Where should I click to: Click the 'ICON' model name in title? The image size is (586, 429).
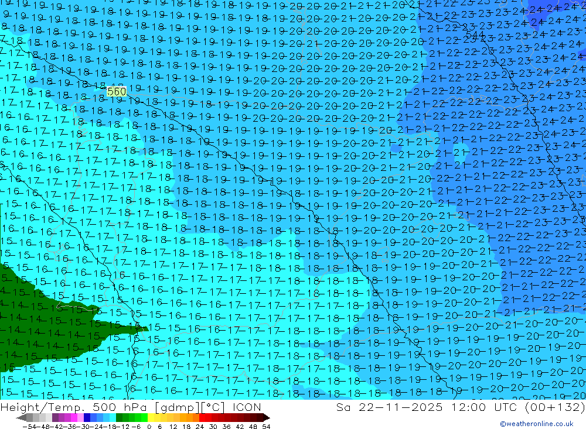tap(247, 407)
